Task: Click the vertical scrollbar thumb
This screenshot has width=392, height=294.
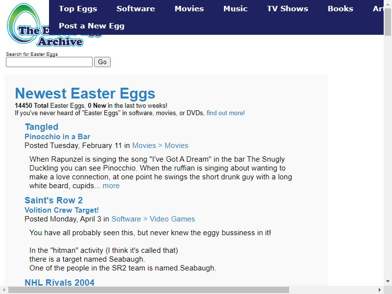Action: pos(388,23)
